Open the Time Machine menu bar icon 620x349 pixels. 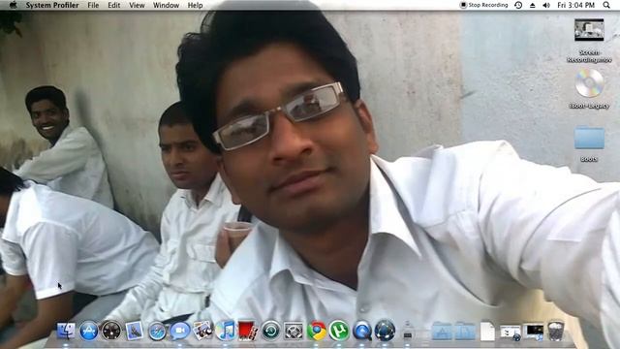(x=518, y=5)
